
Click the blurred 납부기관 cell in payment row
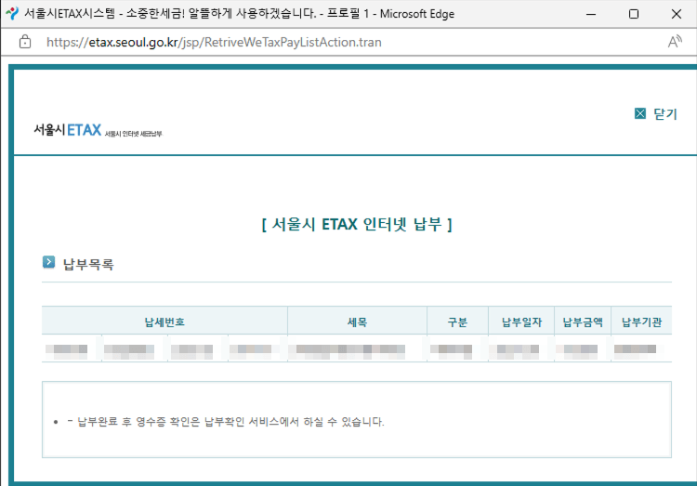[641, 349]
